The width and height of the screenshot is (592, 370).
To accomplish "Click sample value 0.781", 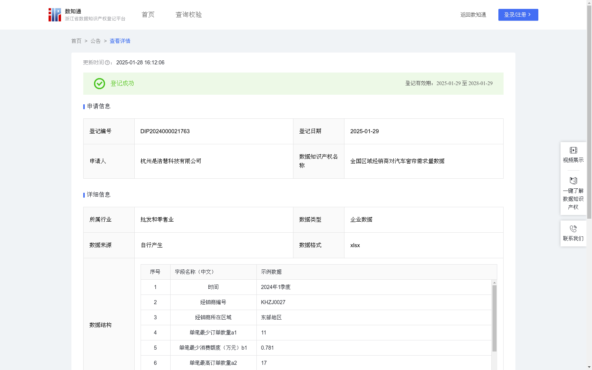I will [x=267, y=348].
